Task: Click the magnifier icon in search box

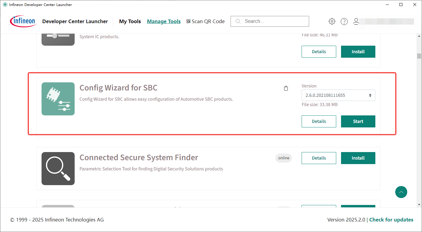Action: click(x=238, y=21)
